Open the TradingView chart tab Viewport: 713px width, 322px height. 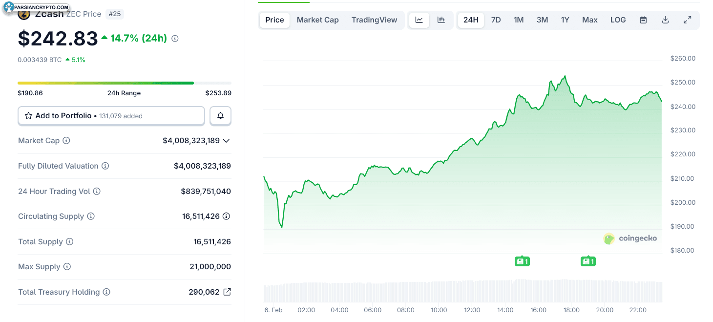click(x=374, y=20)
